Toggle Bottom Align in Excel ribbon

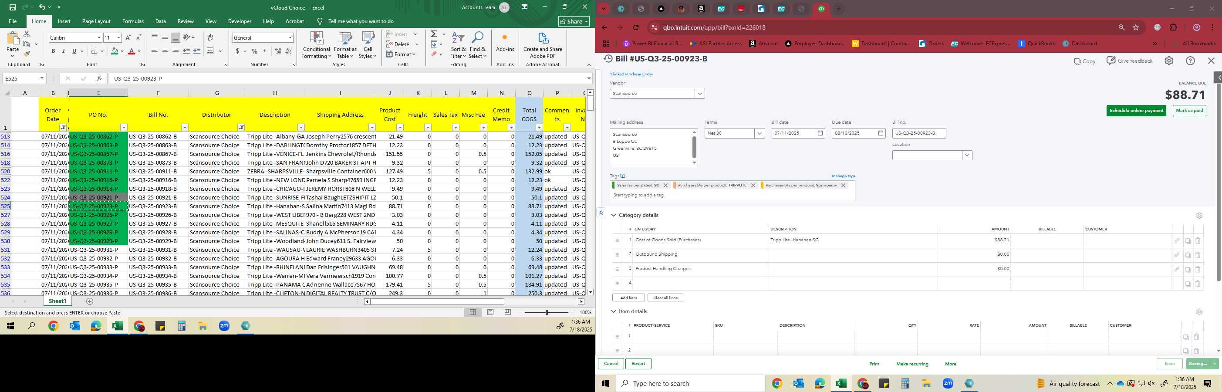pyautogui.click(x=175, y=37)
